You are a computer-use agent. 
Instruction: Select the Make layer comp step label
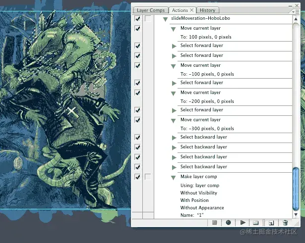coord(198,177)
